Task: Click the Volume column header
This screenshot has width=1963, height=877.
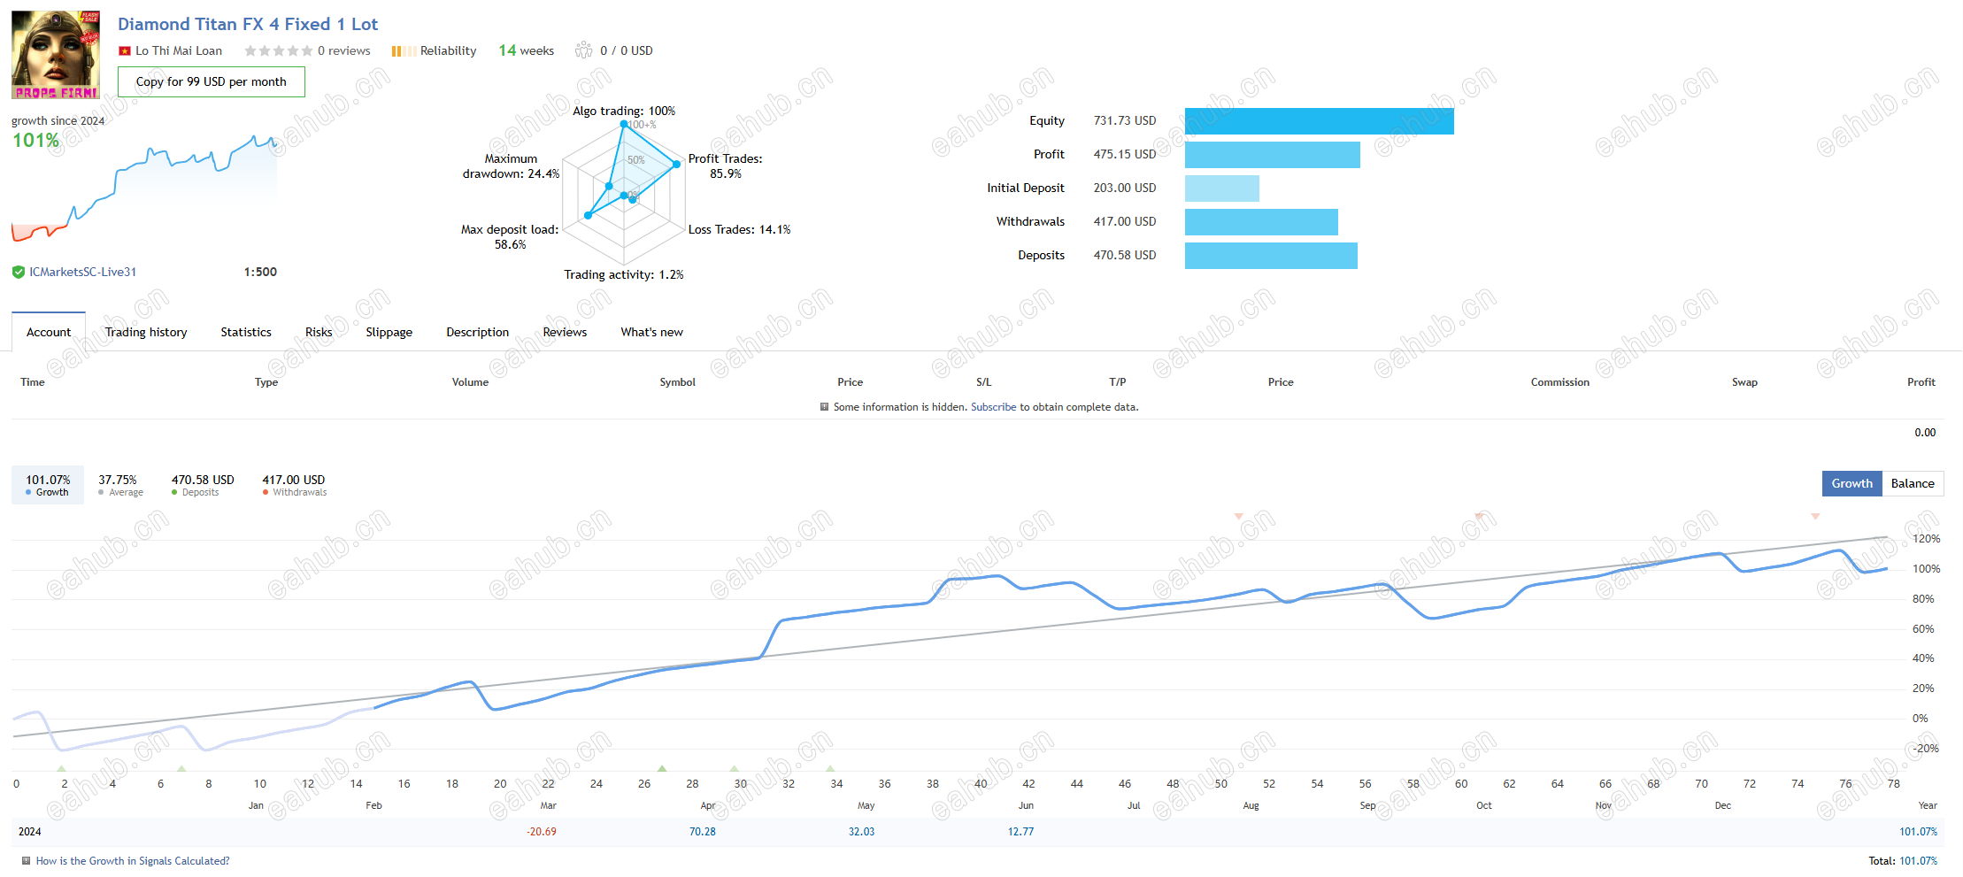Action: pos(470,382)
